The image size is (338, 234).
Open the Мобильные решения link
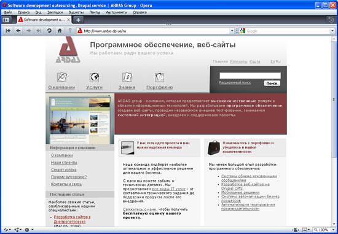point(240,192)
